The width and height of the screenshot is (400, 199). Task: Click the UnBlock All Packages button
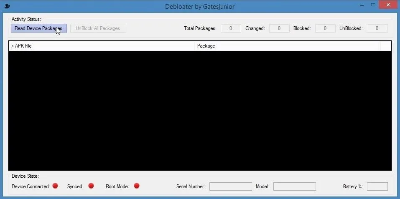(x=98, y=28)
